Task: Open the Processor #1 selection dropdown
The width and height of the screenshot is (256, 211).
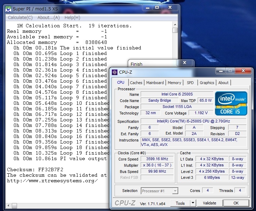Action: (x=159, y=191)
